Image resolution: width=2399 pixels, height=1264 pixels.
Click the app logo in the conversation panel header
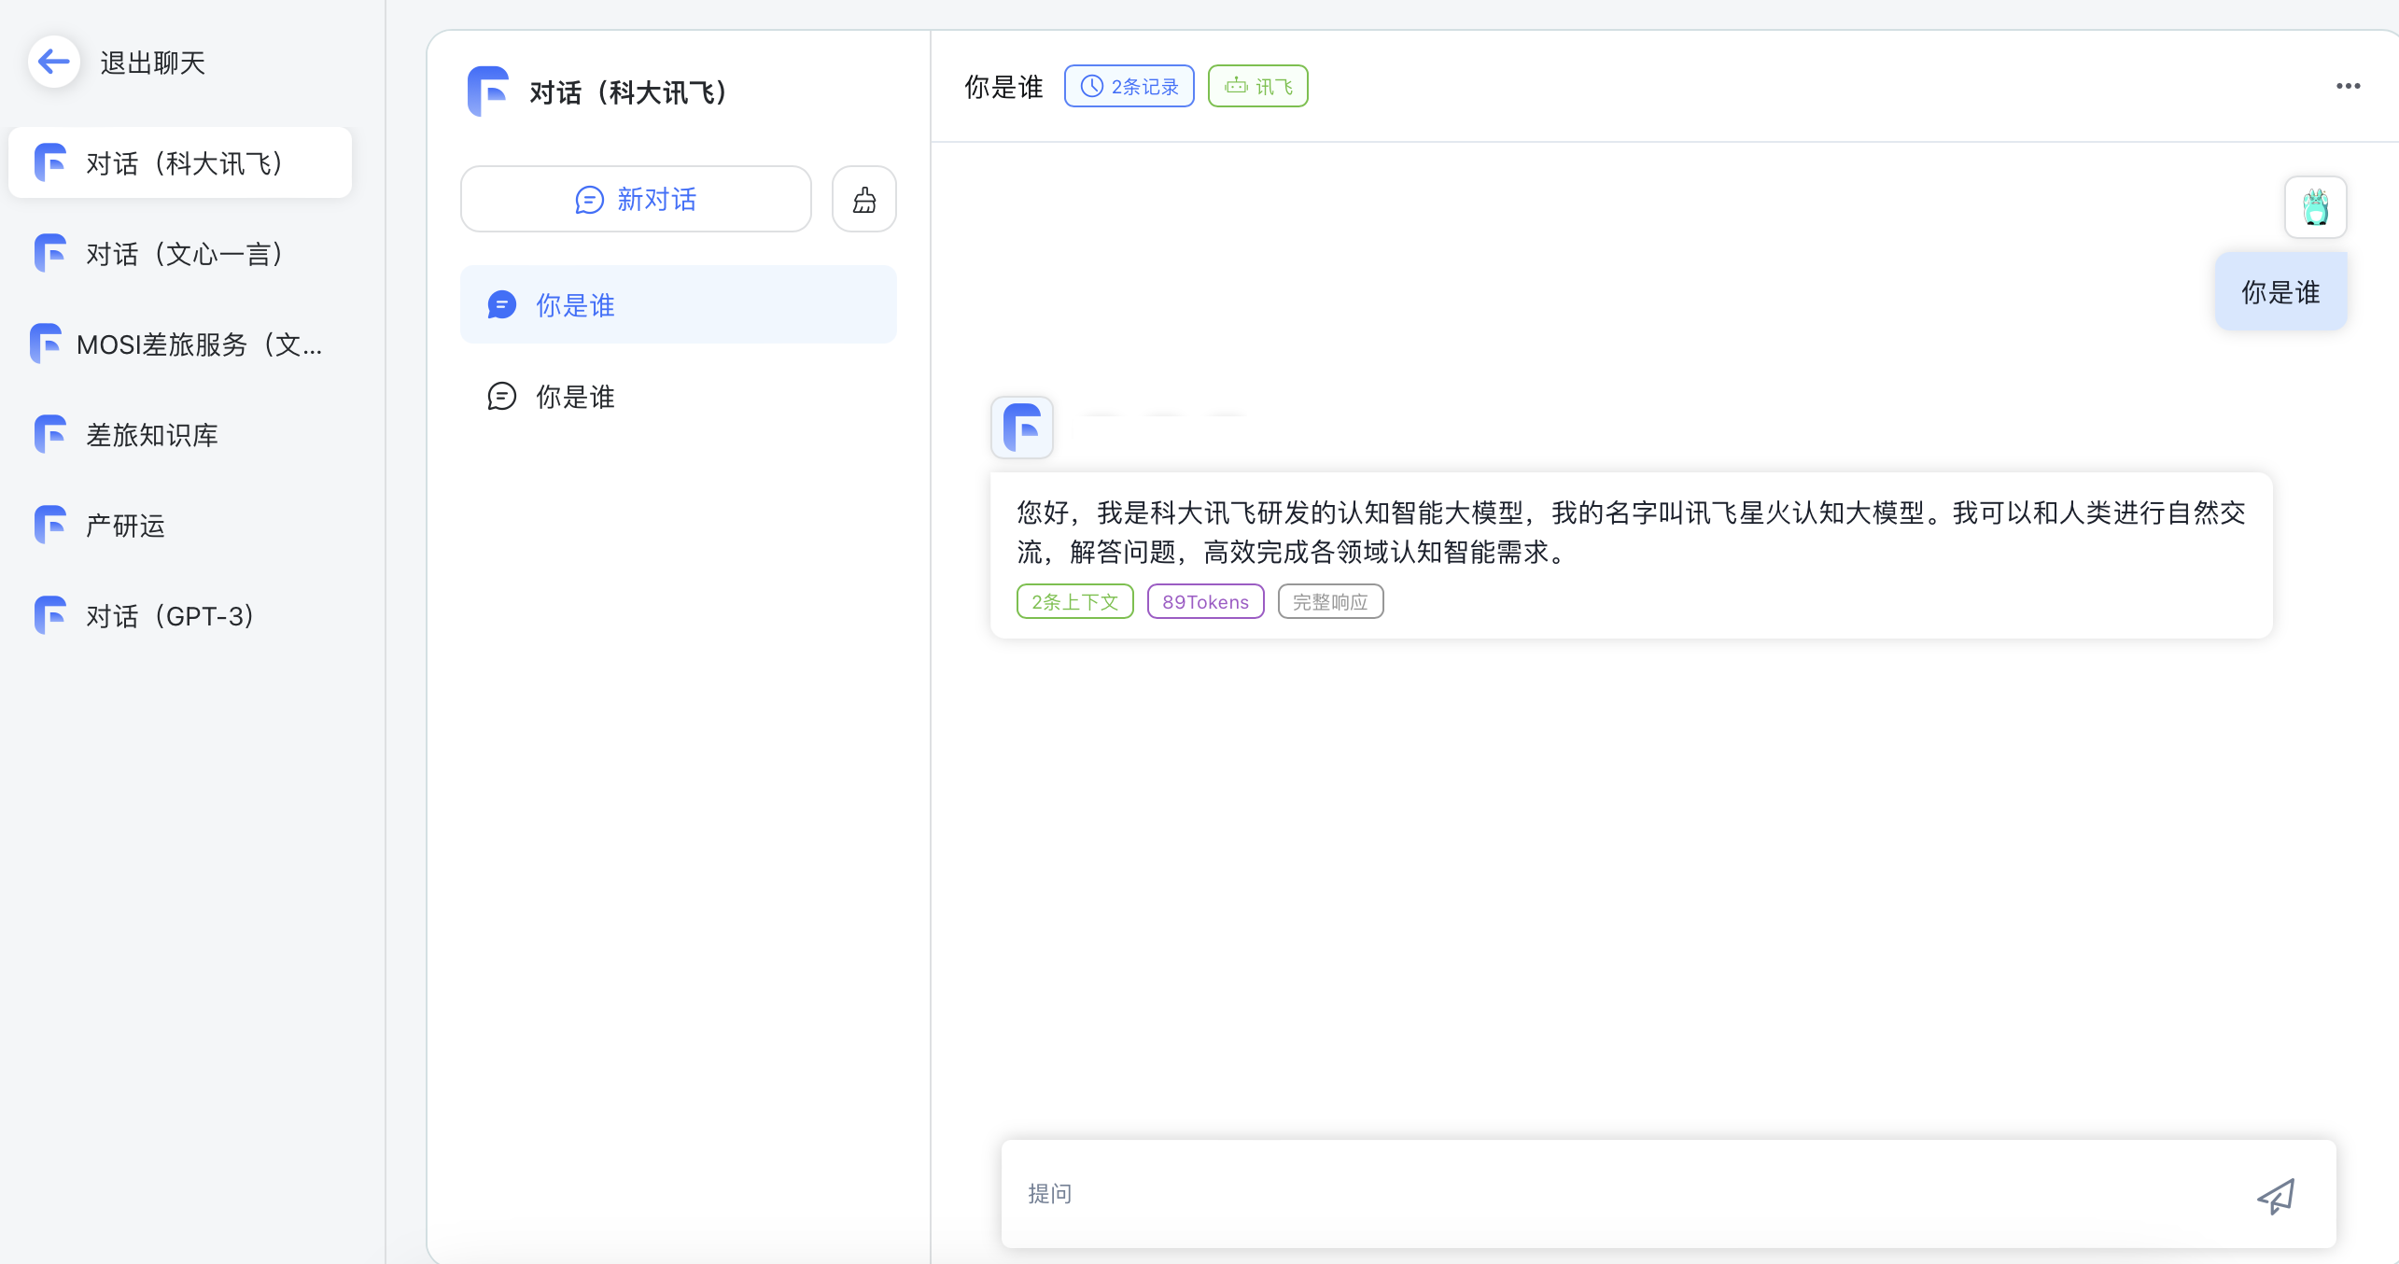(x=488, y=91)
